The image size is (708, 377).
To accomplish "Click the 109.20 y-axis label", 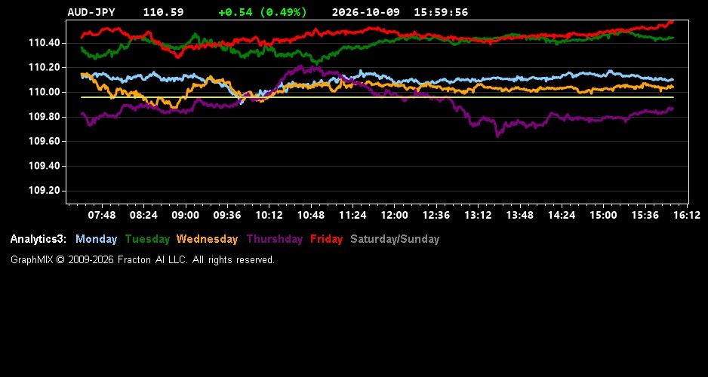I will tap(44, 191).
